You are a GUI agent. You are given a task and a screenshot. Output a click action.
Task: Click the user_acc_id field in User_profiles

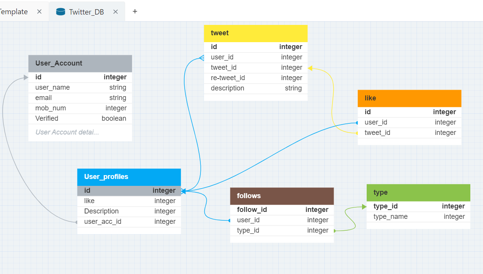(129, 221)
